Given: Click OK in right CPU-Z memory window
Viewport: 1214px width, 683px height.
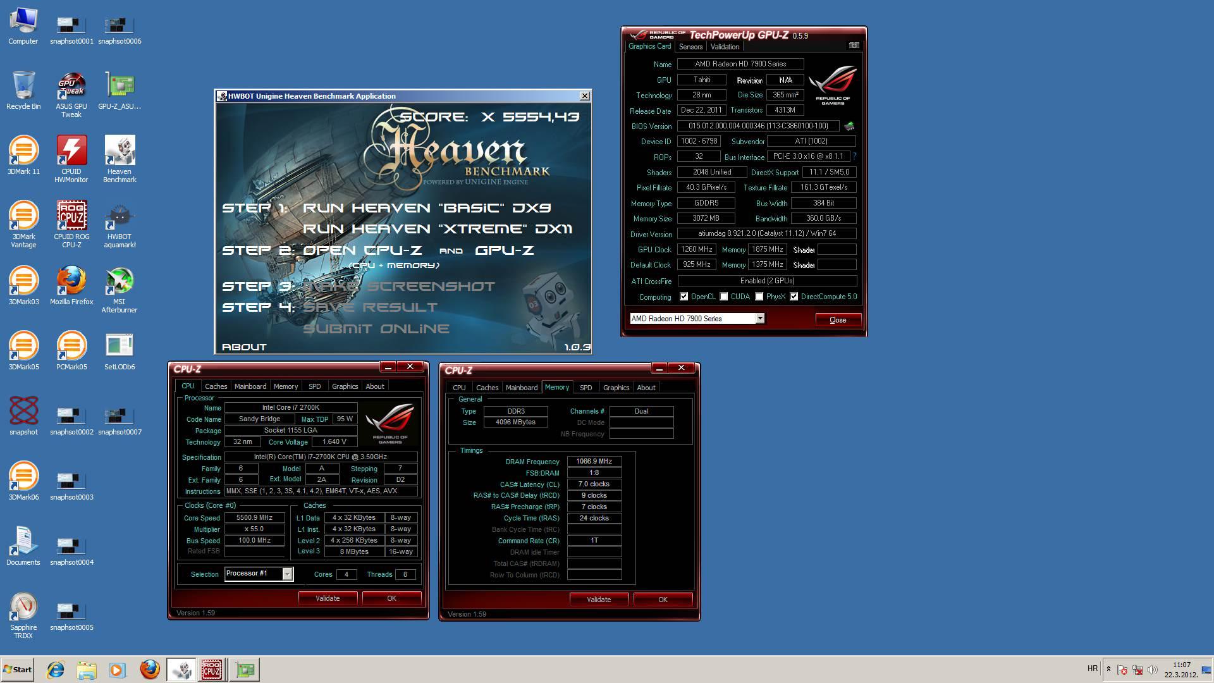Looking at the screenshot, I should [x=663, y=600].
